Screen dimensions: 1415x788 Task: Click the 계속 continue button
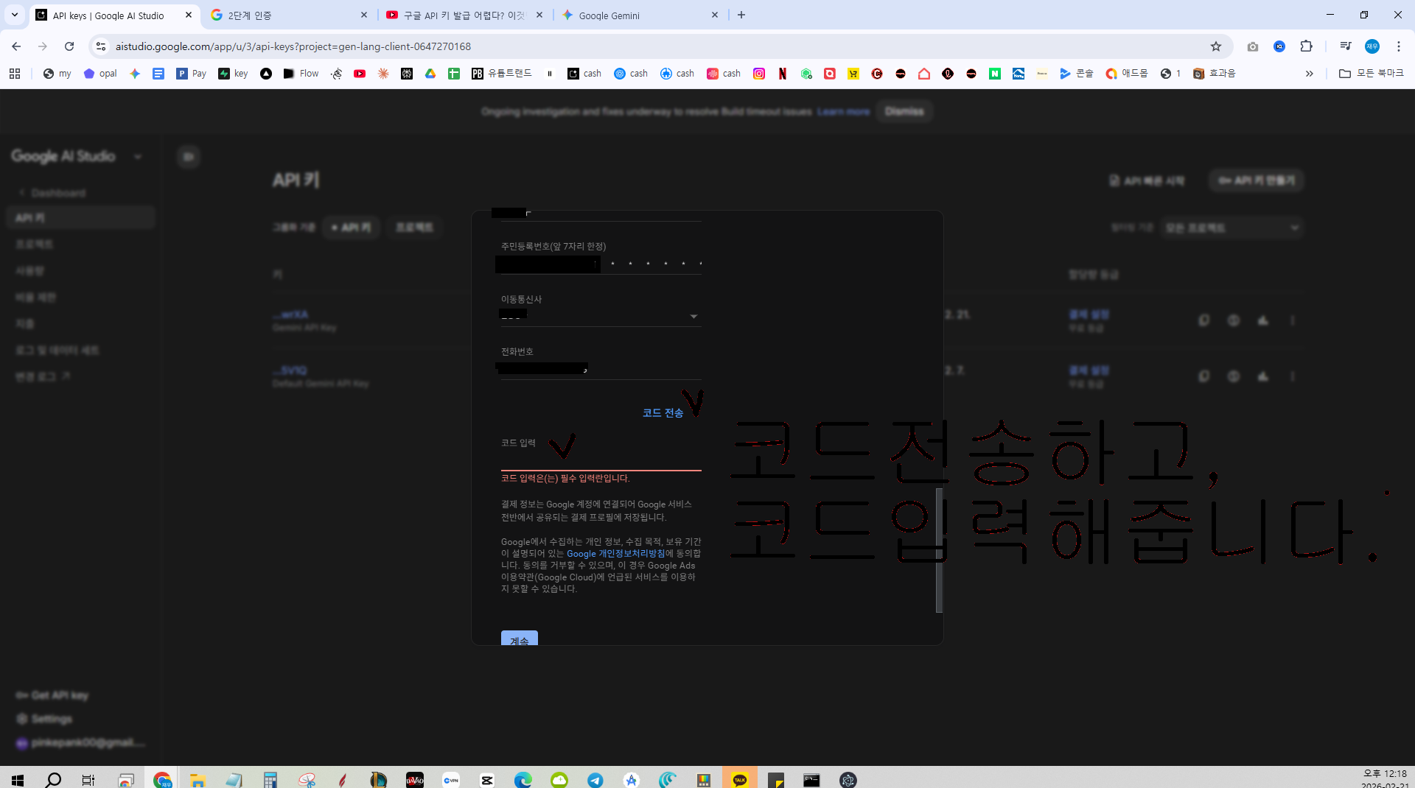(520, 639)
